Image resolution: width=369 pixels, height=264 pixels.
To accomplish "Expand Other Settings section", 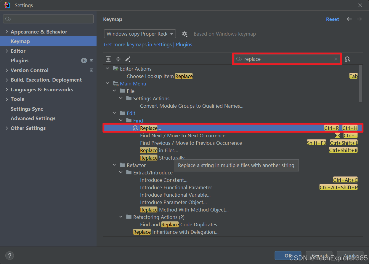I will [x=7, y=128].
